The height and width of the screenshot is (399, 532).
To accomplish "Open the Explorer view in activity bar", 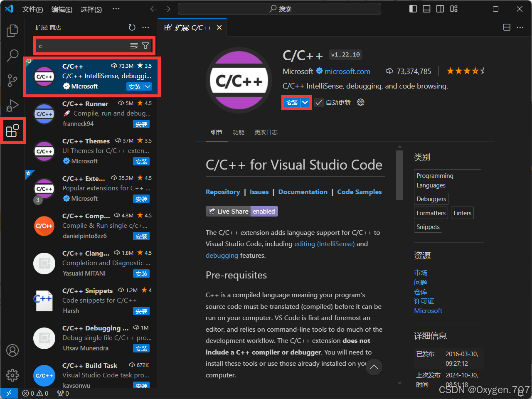I will [x=12, y=31].
